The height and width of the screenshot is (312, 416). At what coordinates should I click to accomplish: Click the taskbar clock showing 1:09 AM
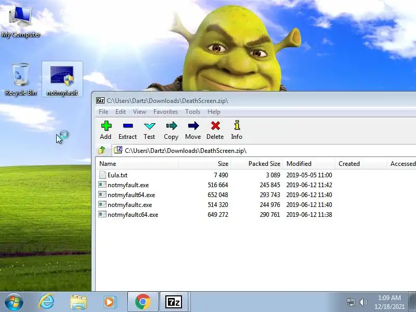389,302
